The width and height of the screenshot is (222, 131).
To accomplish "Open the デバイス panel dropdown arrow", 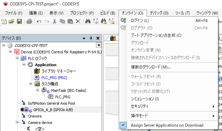I will click(x=84, y=38).
